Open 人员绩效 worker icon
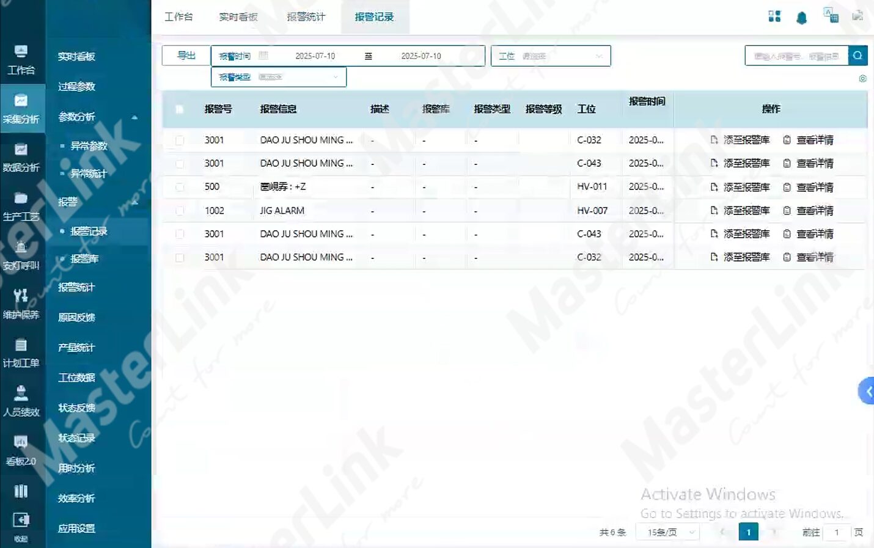The width and height of the screenshot is (874, 548). pos(21,393)
